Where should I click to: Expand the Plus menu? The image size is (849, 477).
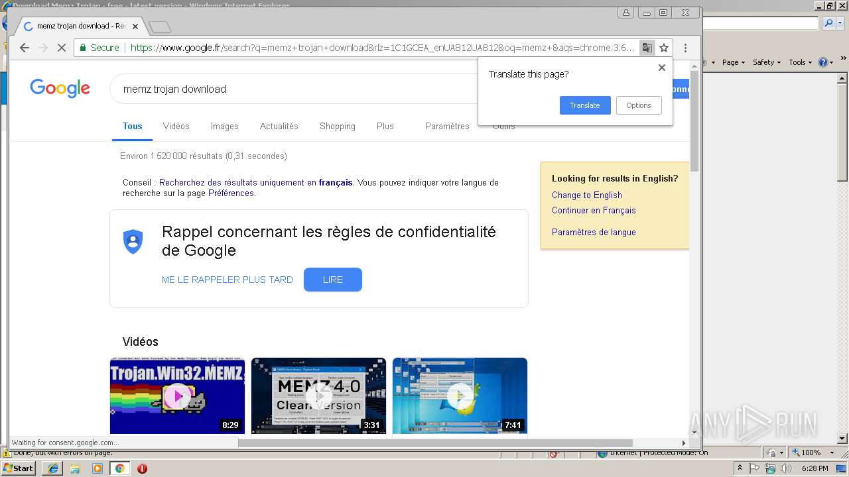tap(385, 126)
